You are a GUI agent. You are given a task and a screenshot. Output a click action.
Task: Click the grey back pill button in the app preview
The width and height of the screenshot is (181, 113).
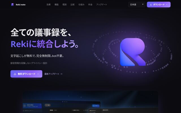point(48,105)
